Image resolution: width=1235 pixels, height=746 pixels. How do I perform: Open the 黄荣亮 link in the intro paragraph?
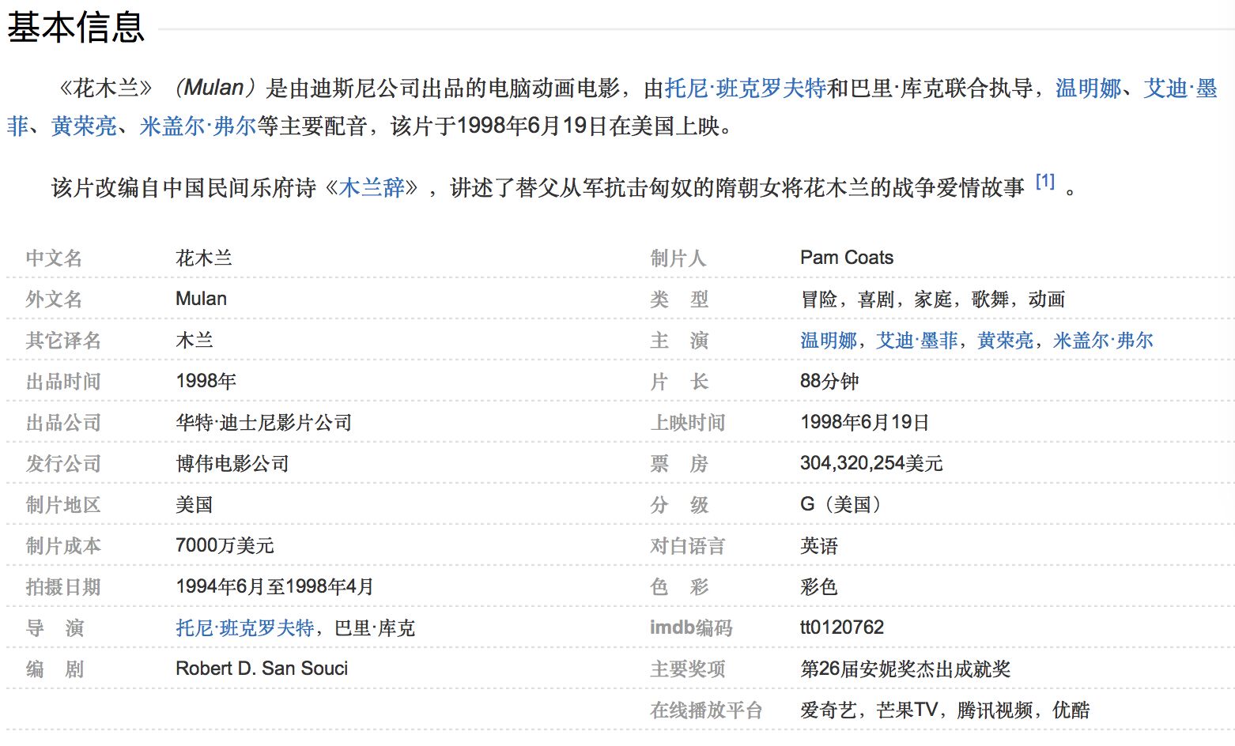[84, 126]
